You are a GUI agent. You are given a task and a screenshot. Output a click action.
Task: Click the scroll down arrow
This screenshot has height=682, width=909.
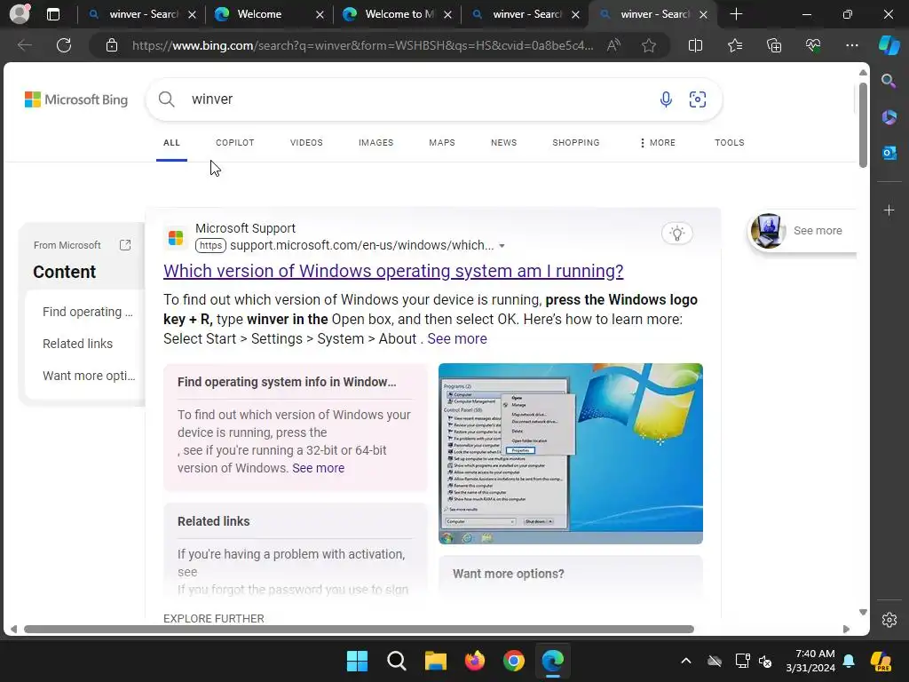click(863, 612)
